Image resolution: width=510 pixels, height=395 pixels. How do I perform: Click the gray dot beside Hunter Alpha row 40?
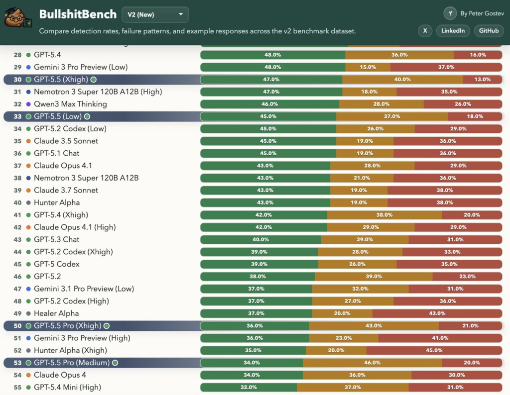point(28,202)
